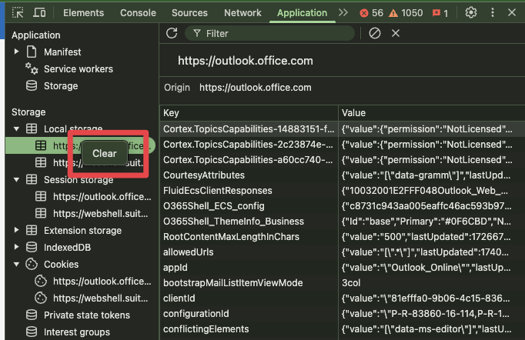525x340 pixels.
Task: Switch to the Network tab
Action: [x=242, y=13]
